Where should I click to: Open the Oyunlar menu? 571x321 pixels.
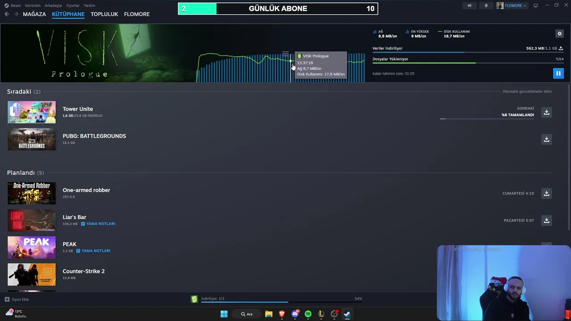click(73, 5)
